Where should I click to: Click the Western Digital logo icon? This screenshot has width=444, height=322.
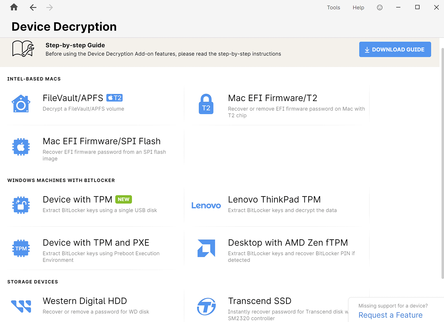(x=21, y=306)
